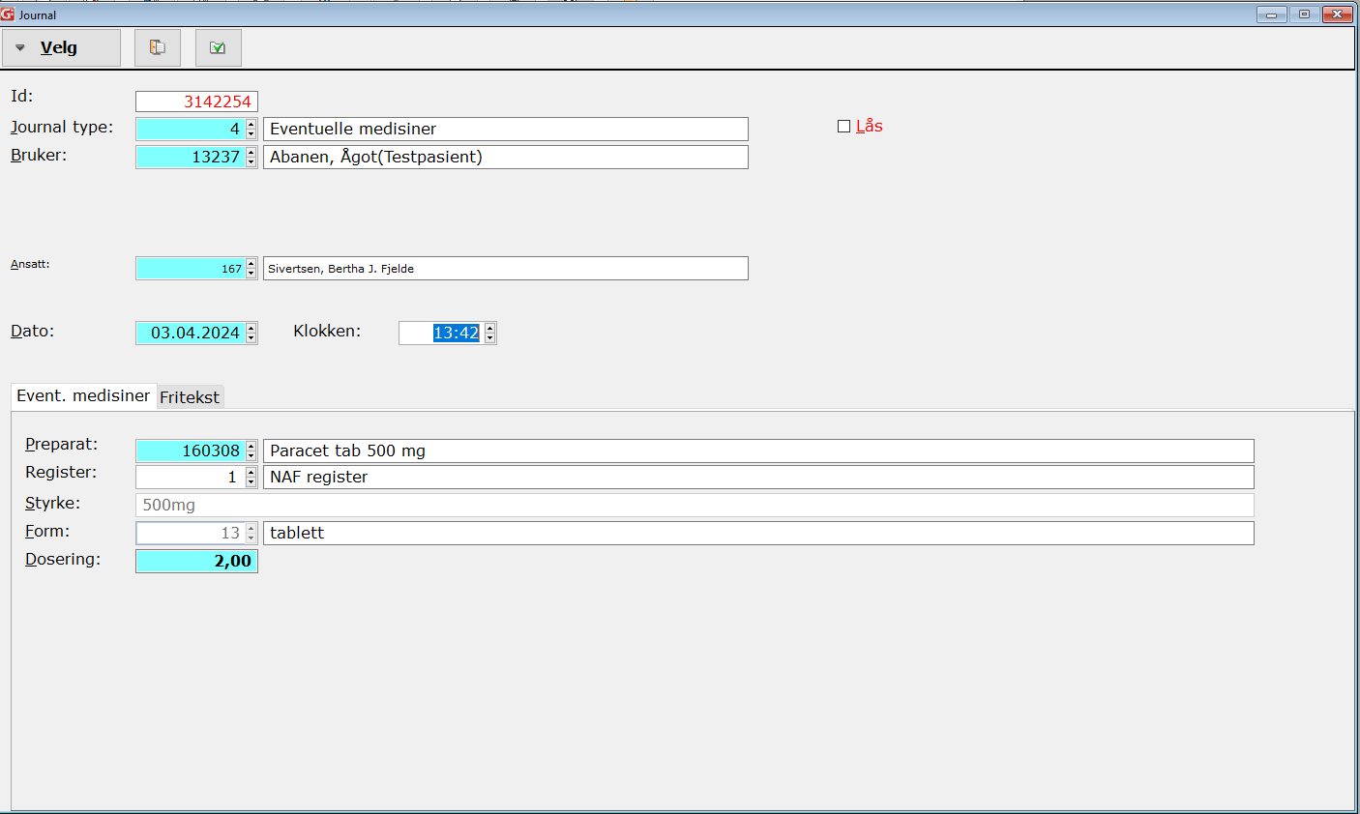Toggle the Lås checkbox
The width and height of the screenshot is (1360, 814).
[843, 127]
